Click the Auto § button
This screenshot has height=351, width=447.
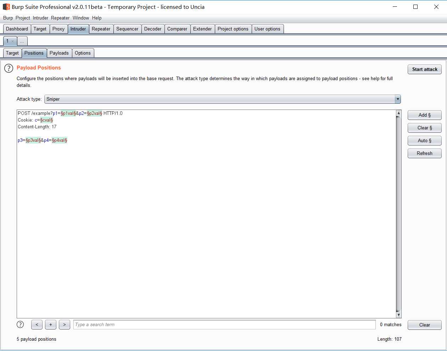pos(425,141)
